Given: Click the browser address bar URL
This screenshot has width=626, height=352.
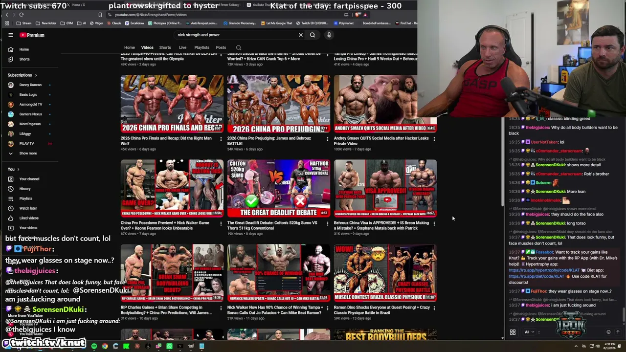Looking at the screenshot, I should (x=151, y=15).
